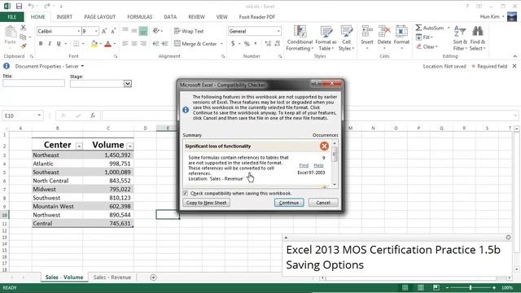Click the Font Color A icon
Screen dimensions: 521x293
107,43
